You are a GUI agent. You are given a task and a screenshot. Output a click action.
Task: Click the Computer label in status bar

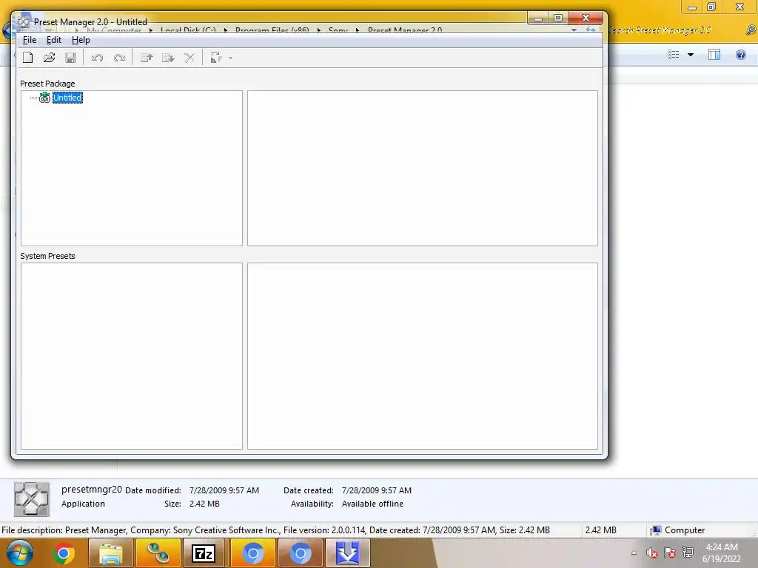685,530
